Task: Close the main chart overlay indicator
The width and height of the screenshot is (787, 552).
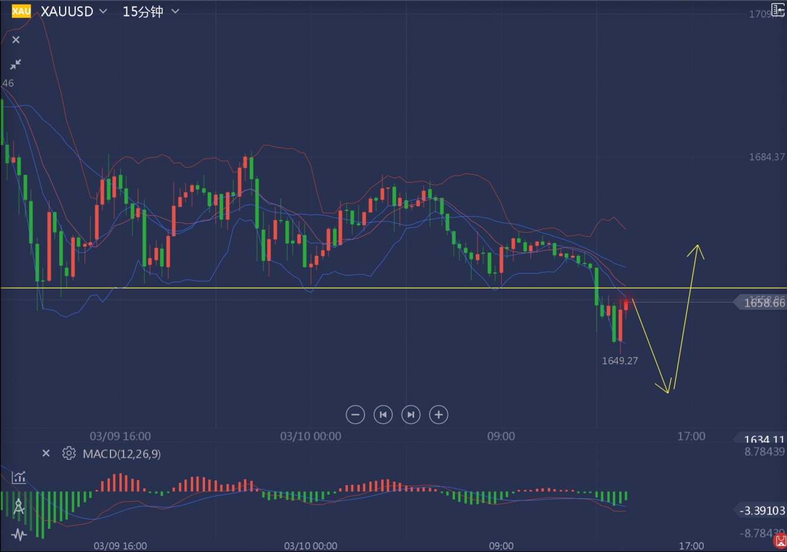Action: coord(16,40)
